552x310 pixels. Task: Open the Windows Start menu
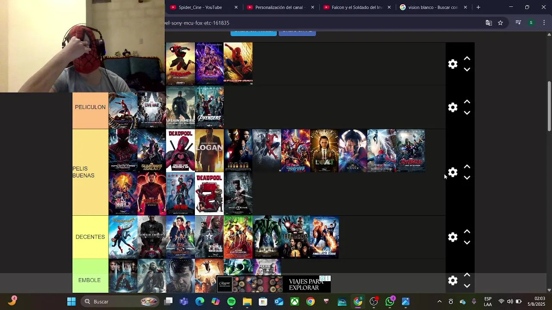[x=71, y=301]
